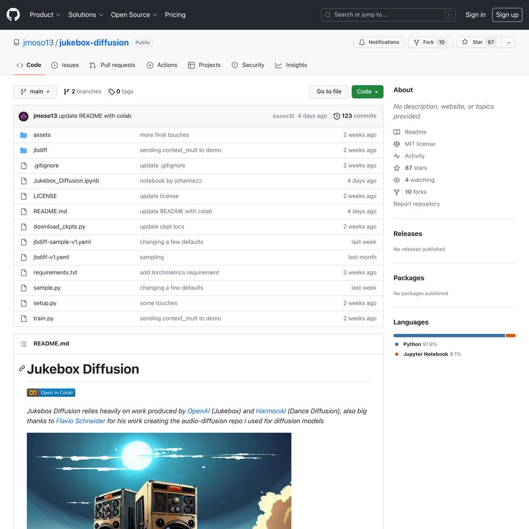Expand the Solutions menu
This screenshot has height=529, width=529.
click(86, 15)
